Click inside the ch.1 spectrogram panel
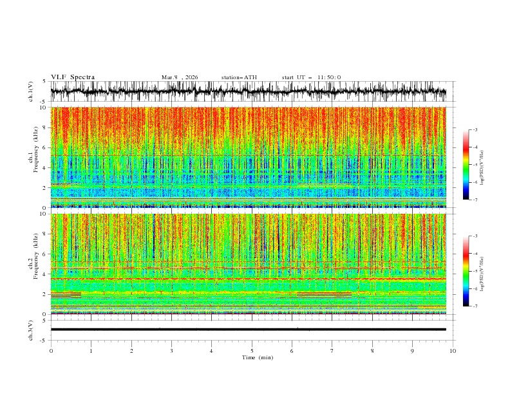Image resolution: width=510 pixels, height=394 pixels. tap(248, 157)
